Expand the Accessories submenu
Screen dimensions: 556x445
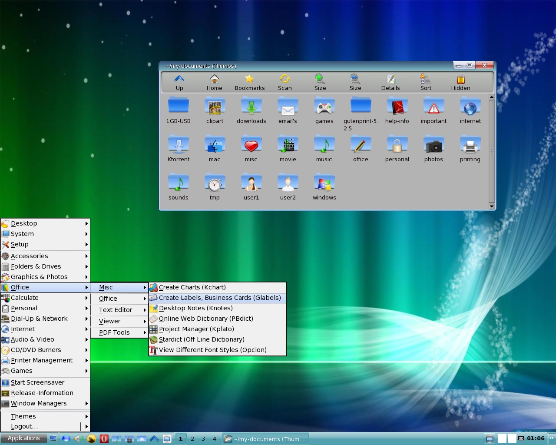pos(45,256)
